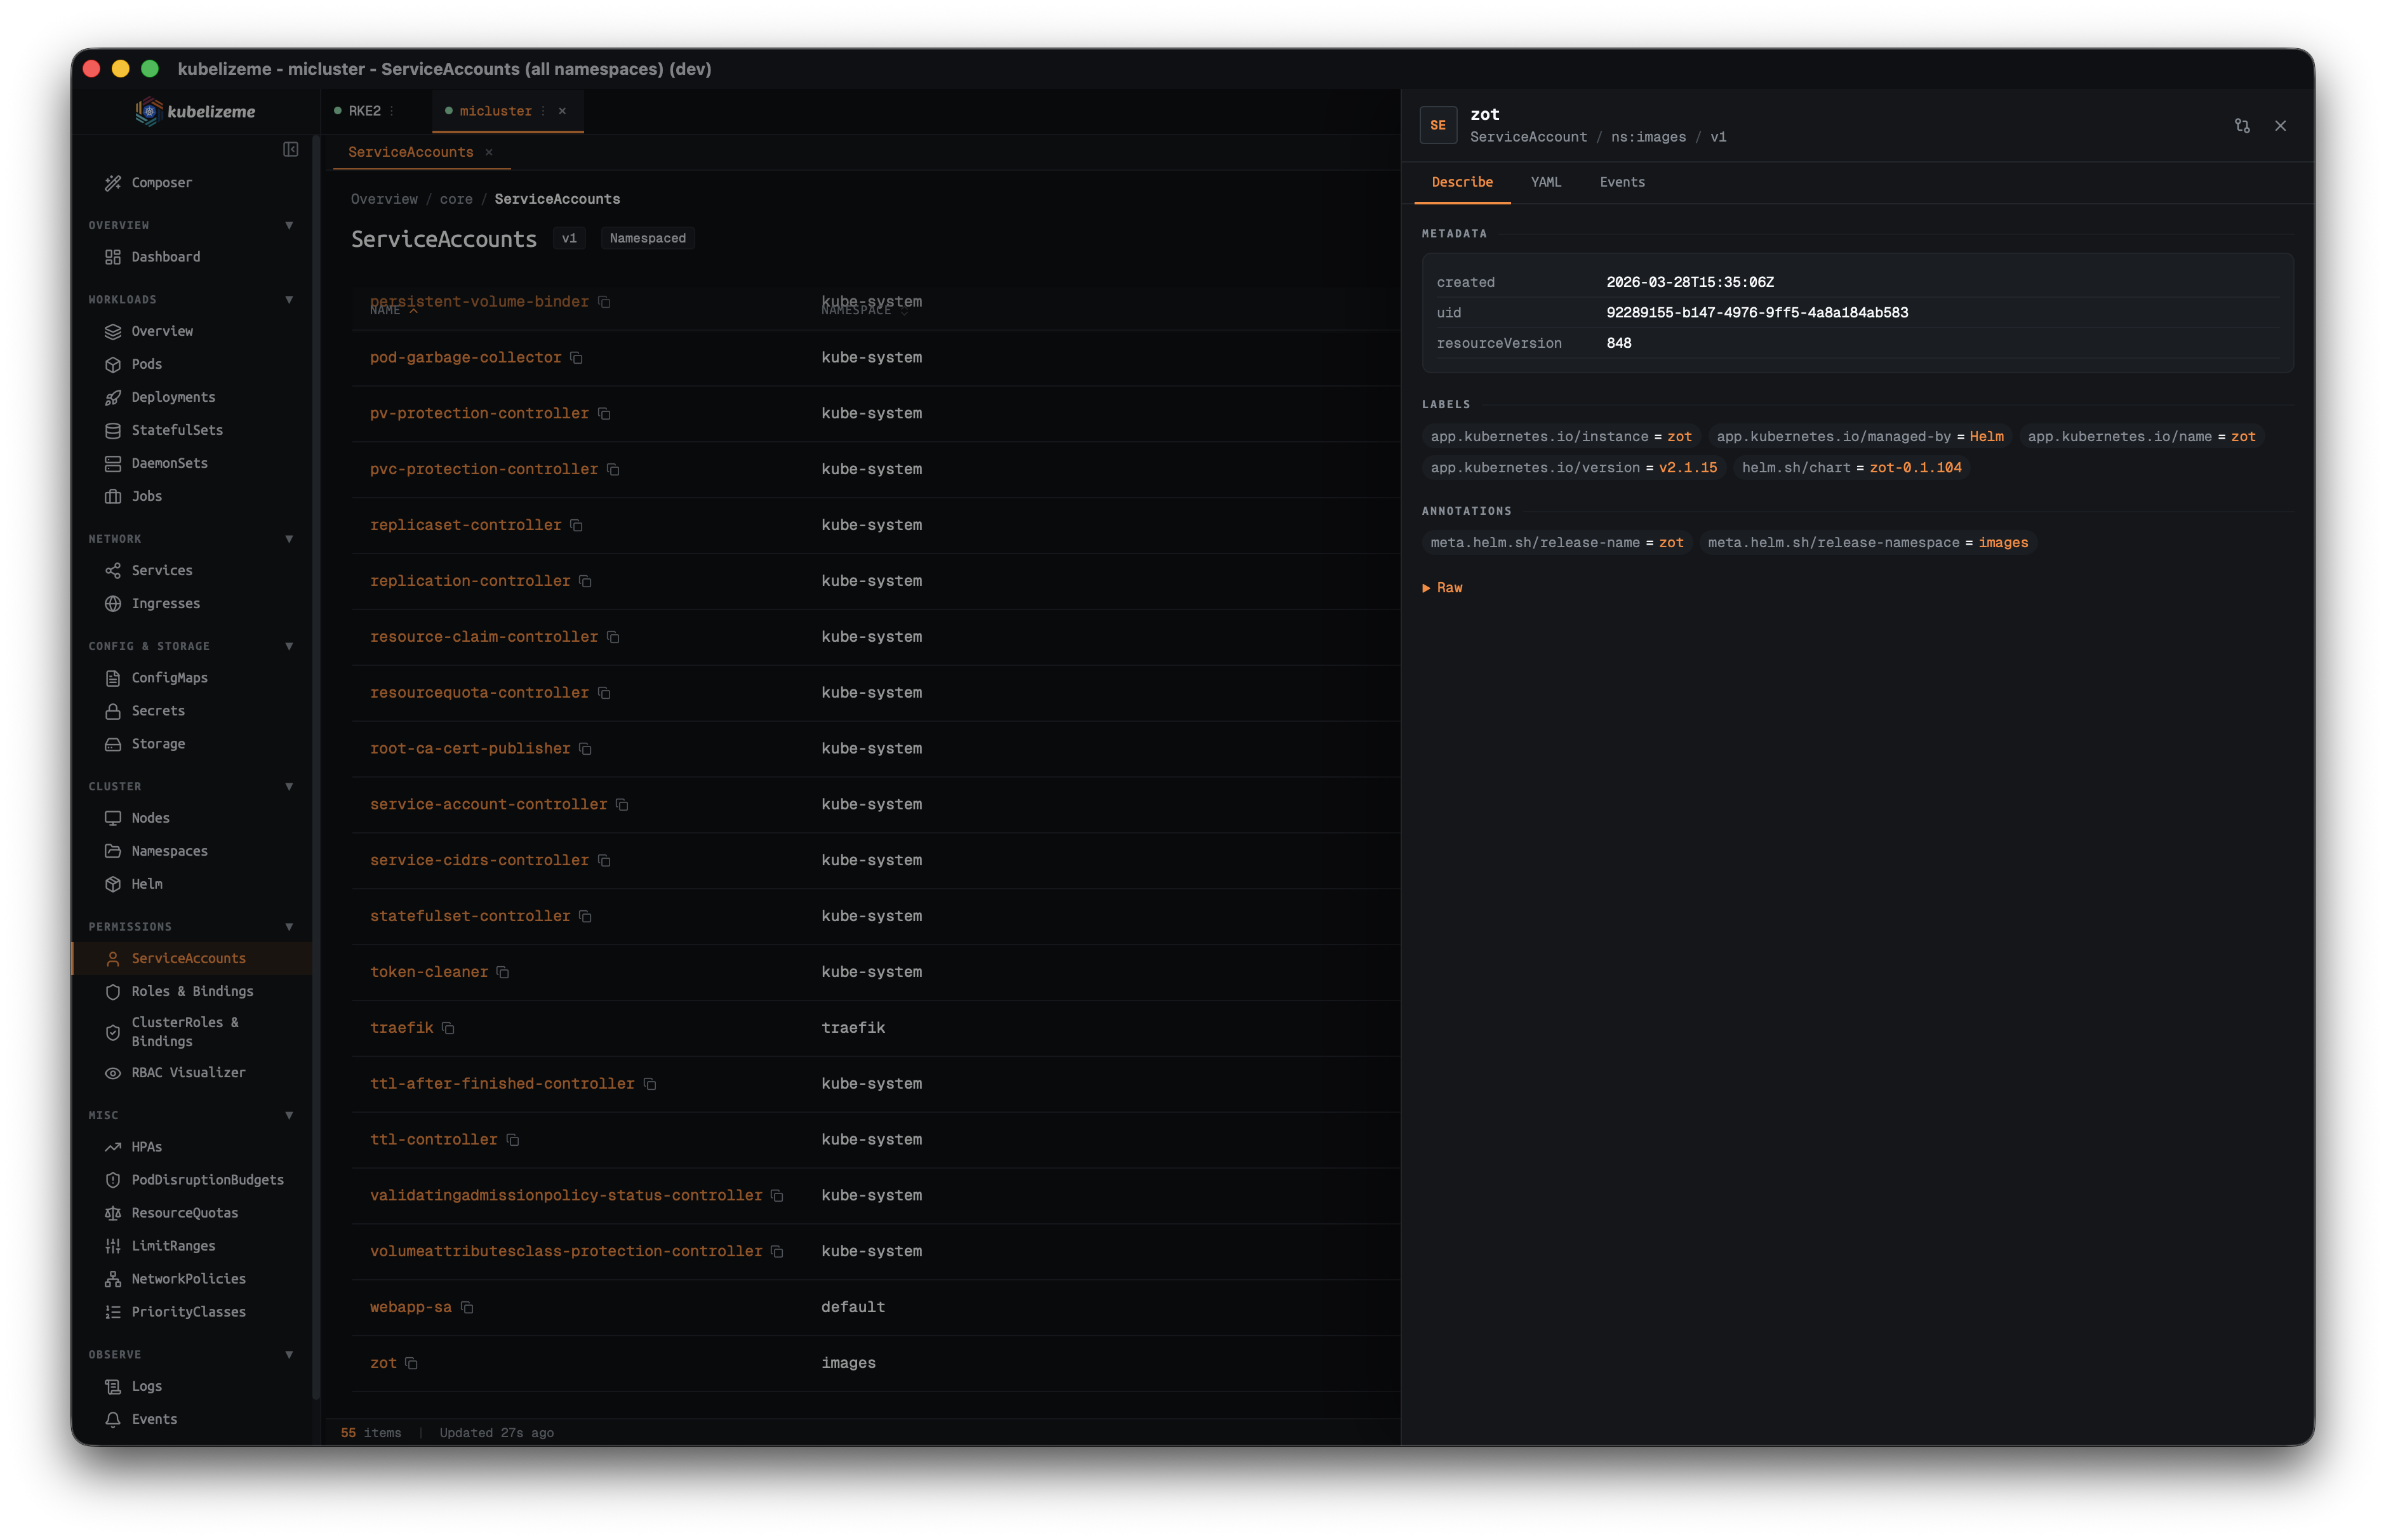The width and height of the screenshot is (2386, 1540).
Task: Click the compare/relations icon in zot panel header
Action: 2242,126
